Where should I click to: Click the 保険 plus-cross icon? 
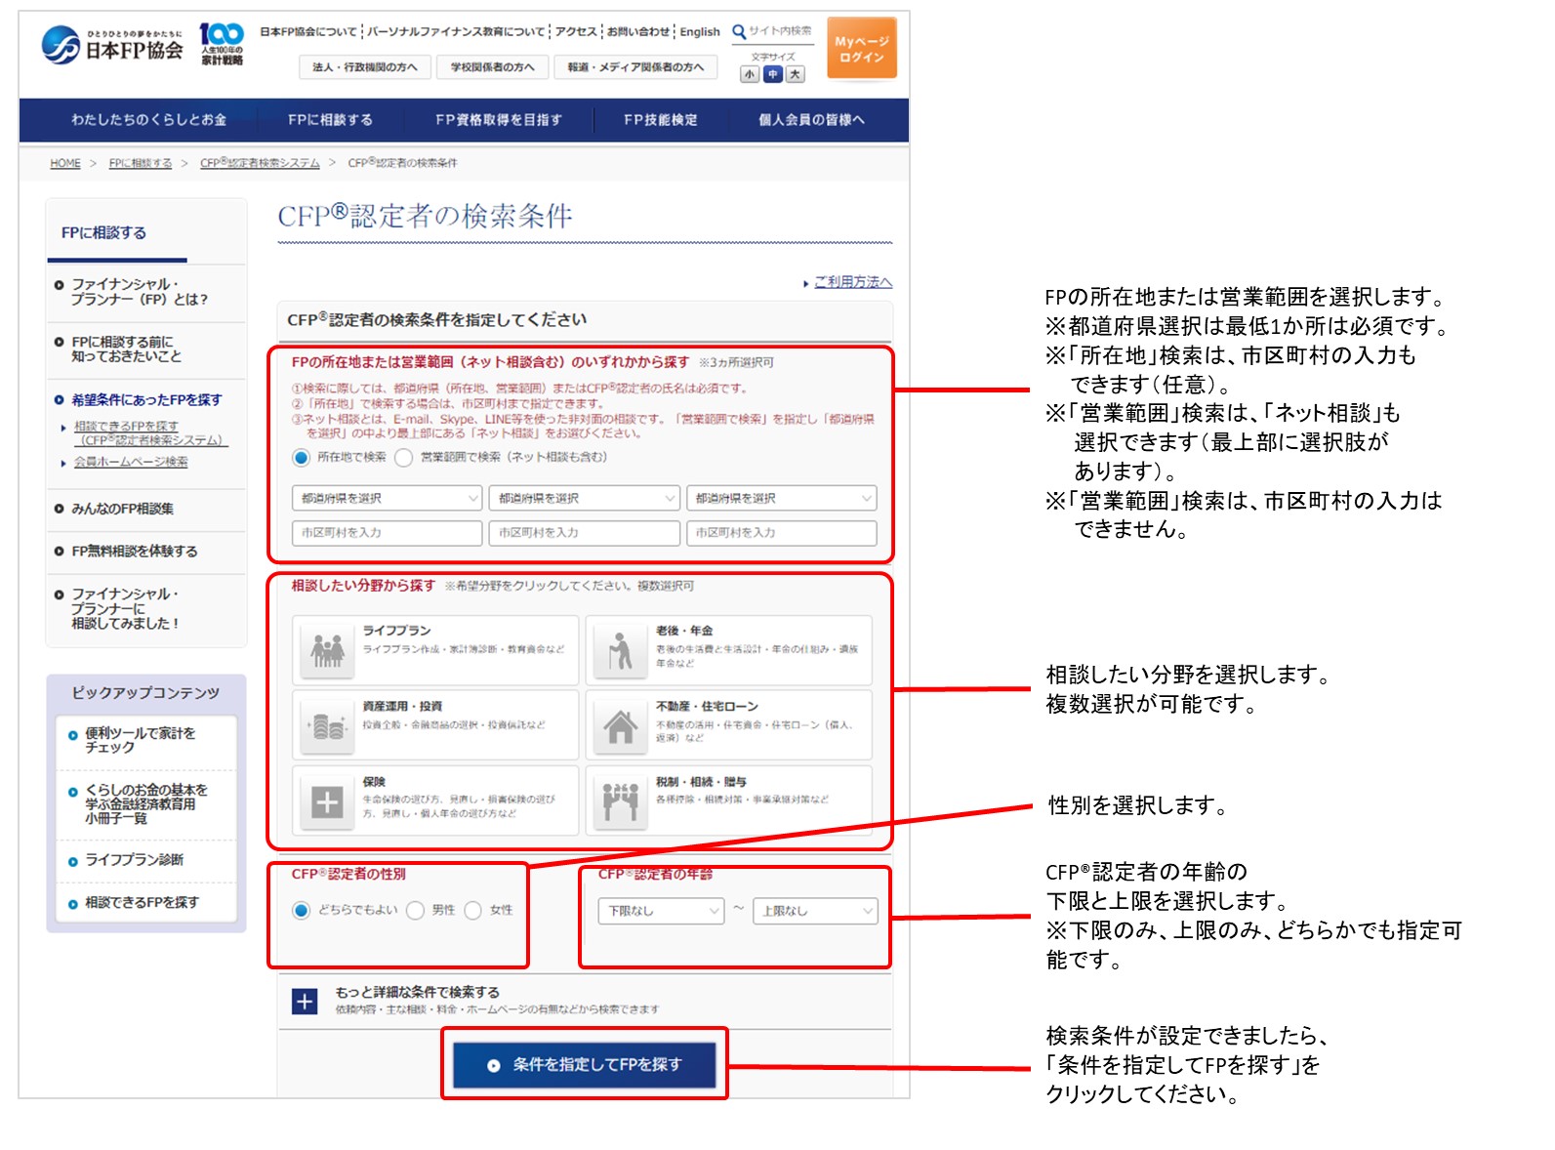coord(327,801)
